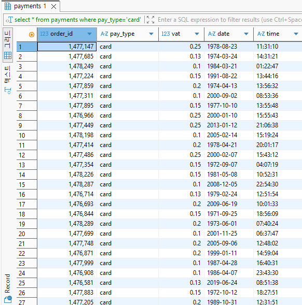Select cell with order_id 1,477,147

[67, 47]
